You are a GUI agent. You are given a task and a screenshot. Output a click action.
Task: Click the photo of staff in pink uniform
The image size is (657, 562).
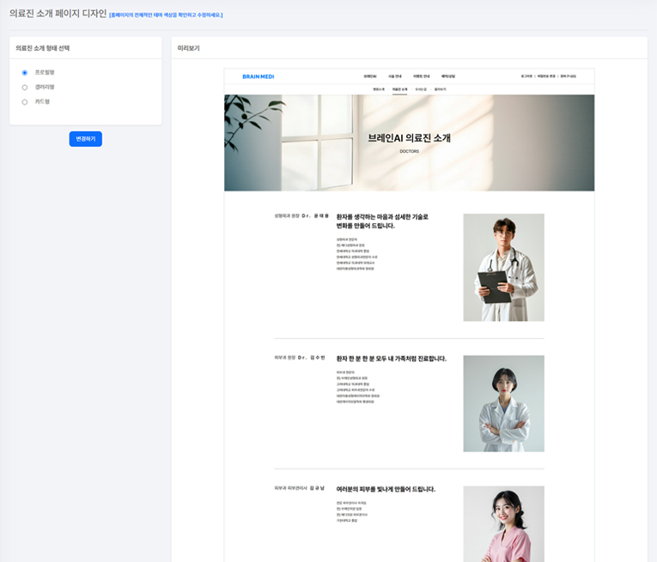click(503, 523)
